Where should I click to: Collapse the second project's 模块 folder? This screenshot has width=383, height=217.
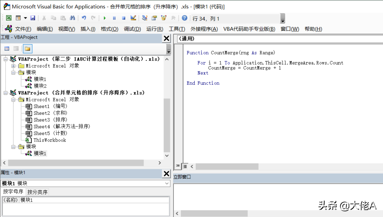pyautogui.click(x=13, y=147)
